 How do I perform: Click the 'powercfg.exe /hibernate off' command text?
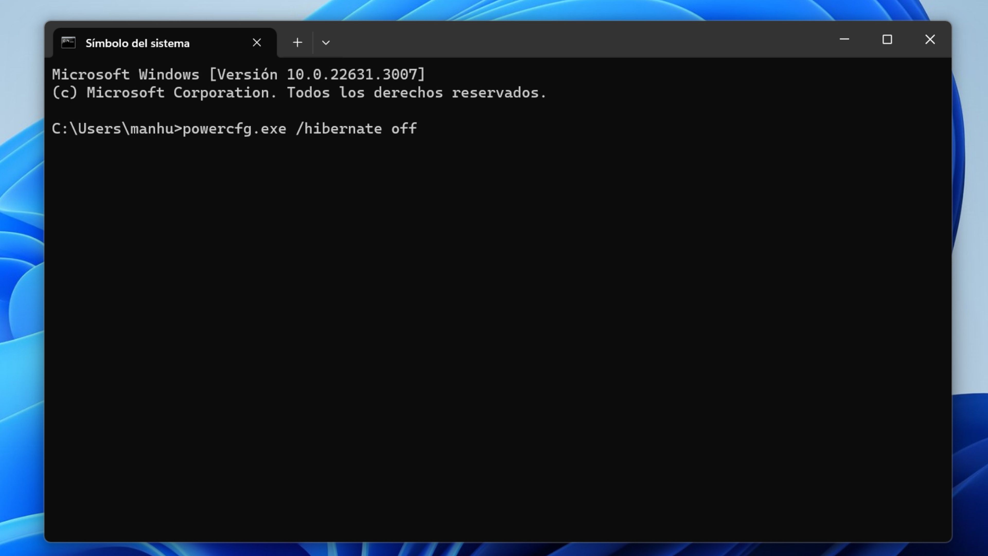coord(299,129)
